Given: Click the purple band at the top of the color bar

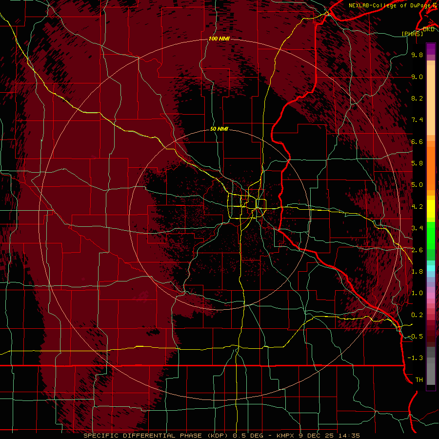Looking at the screenshot, I should pos(431,49).
